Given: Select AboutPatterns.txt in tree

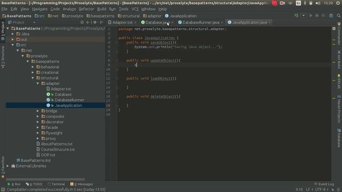Looking at the screenshot, I should (55, 144).
